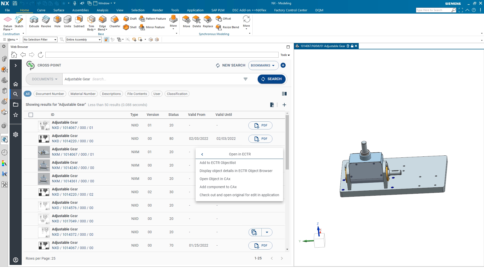484x272 pixels.
Task: Expand Trim Body dropdown
Action: pyautogui.click(x=95, y=30)
